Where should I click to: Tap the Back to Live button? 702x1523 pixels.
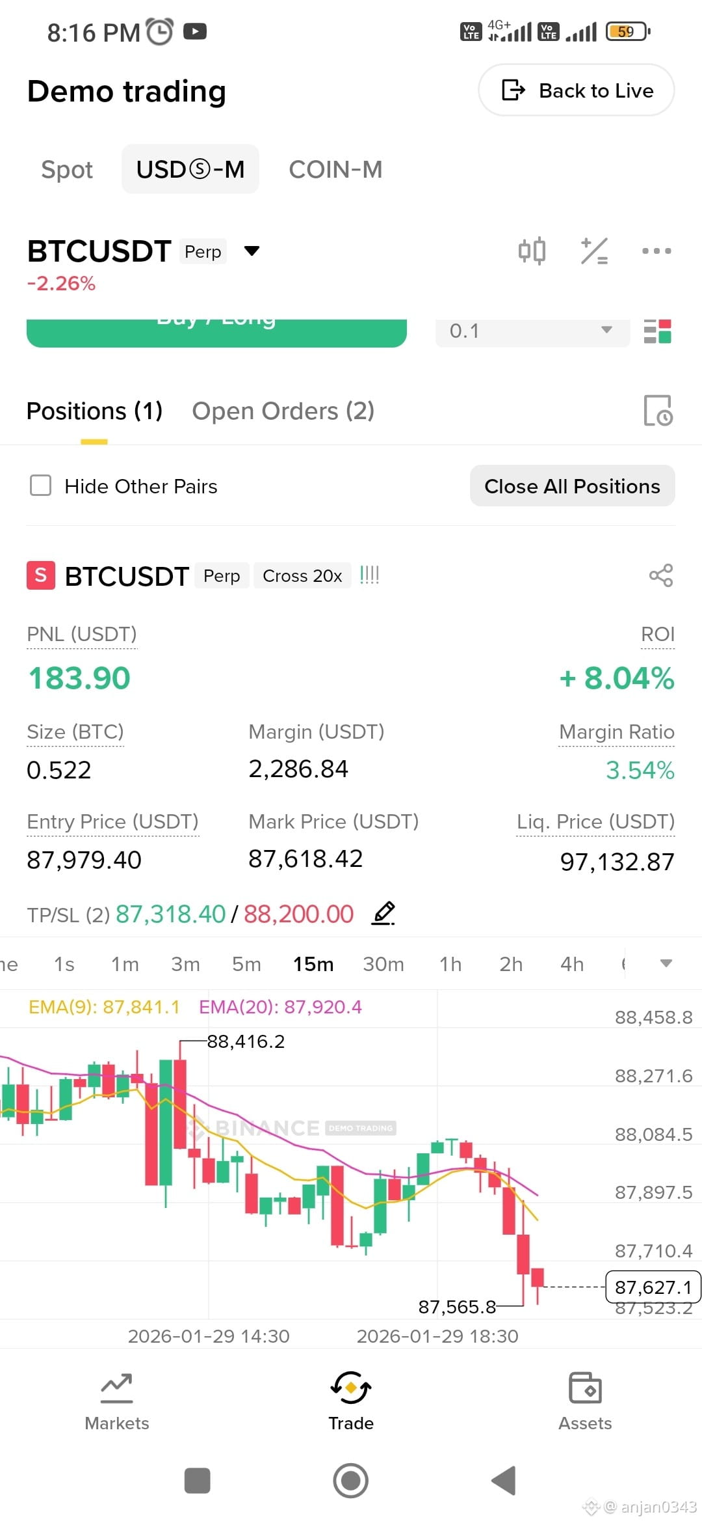577,90
